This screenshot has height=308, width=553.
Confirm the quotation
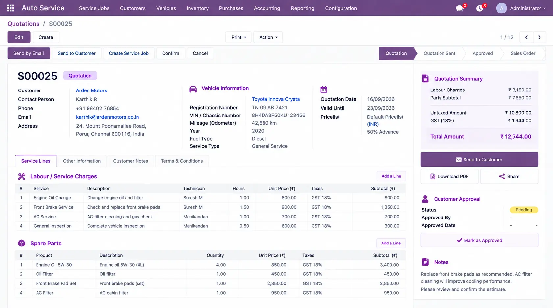(x=170, y=53)
